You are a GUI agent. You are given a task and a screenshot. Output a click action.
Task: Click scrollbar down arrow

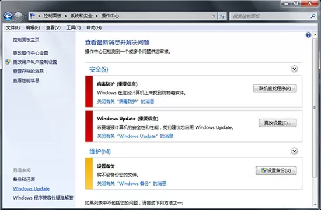[315, 205]
